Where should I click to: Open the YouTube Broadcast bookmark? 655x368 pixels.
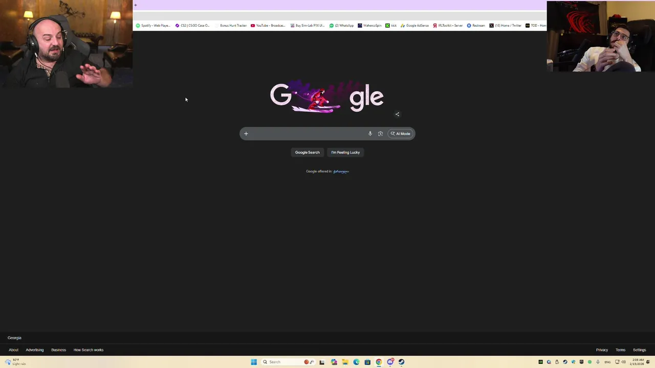pos(268,26)
